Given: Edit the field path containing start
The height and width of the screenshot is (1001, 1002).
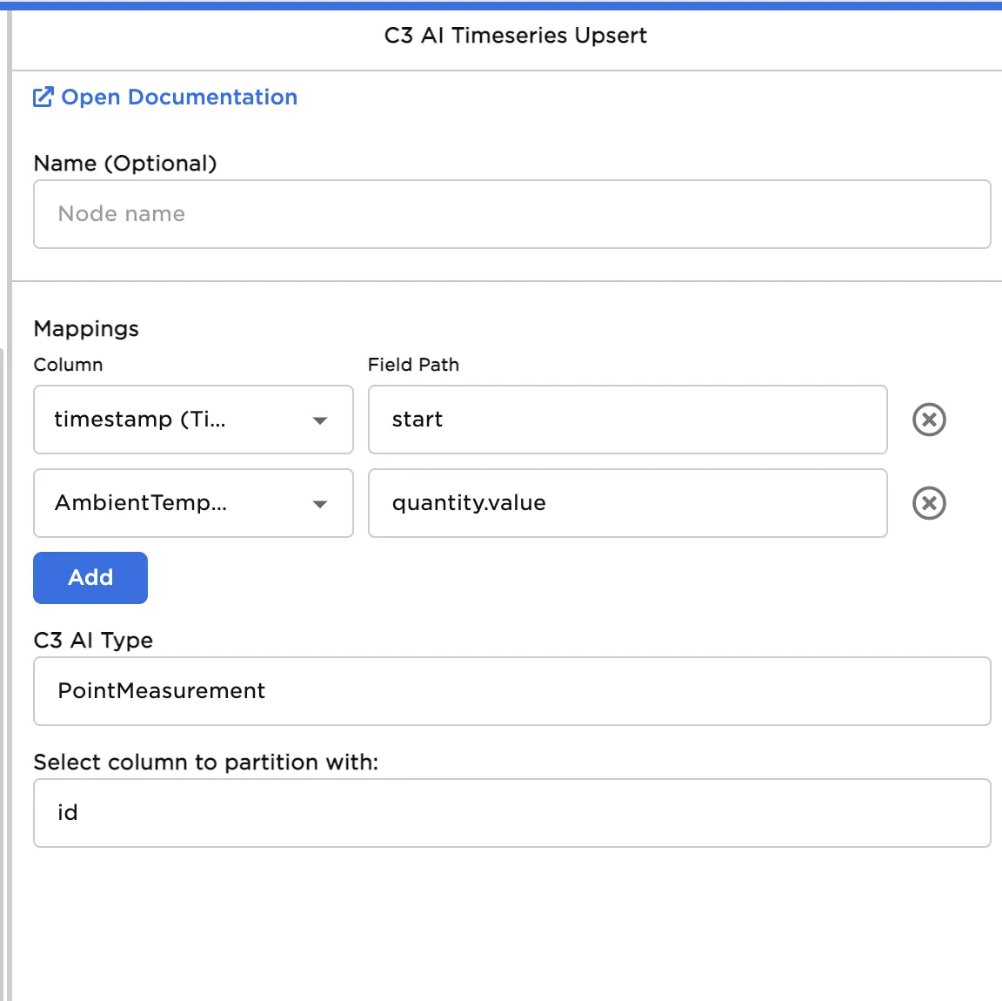Looking at the screenshot, I should point(626,420).
